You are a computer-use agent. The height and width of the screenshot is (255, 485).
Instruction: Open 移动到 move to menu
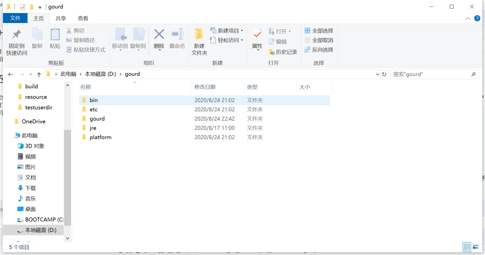[x=120, y=39]
